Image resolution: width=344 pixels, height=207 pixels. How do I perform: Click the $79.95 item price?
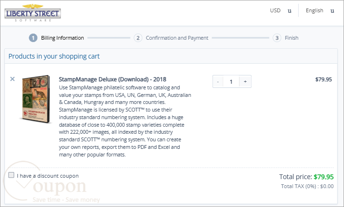click(323, 79)
